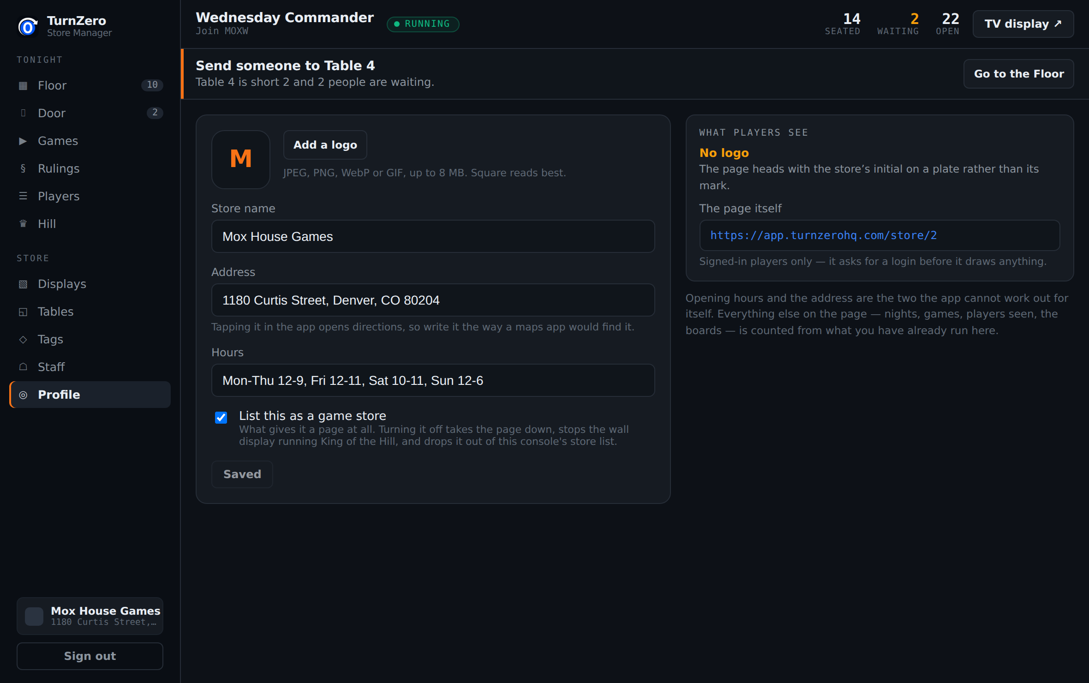Click Add a logo button
Screen dimensions: 1089x683
pos(325,145)
